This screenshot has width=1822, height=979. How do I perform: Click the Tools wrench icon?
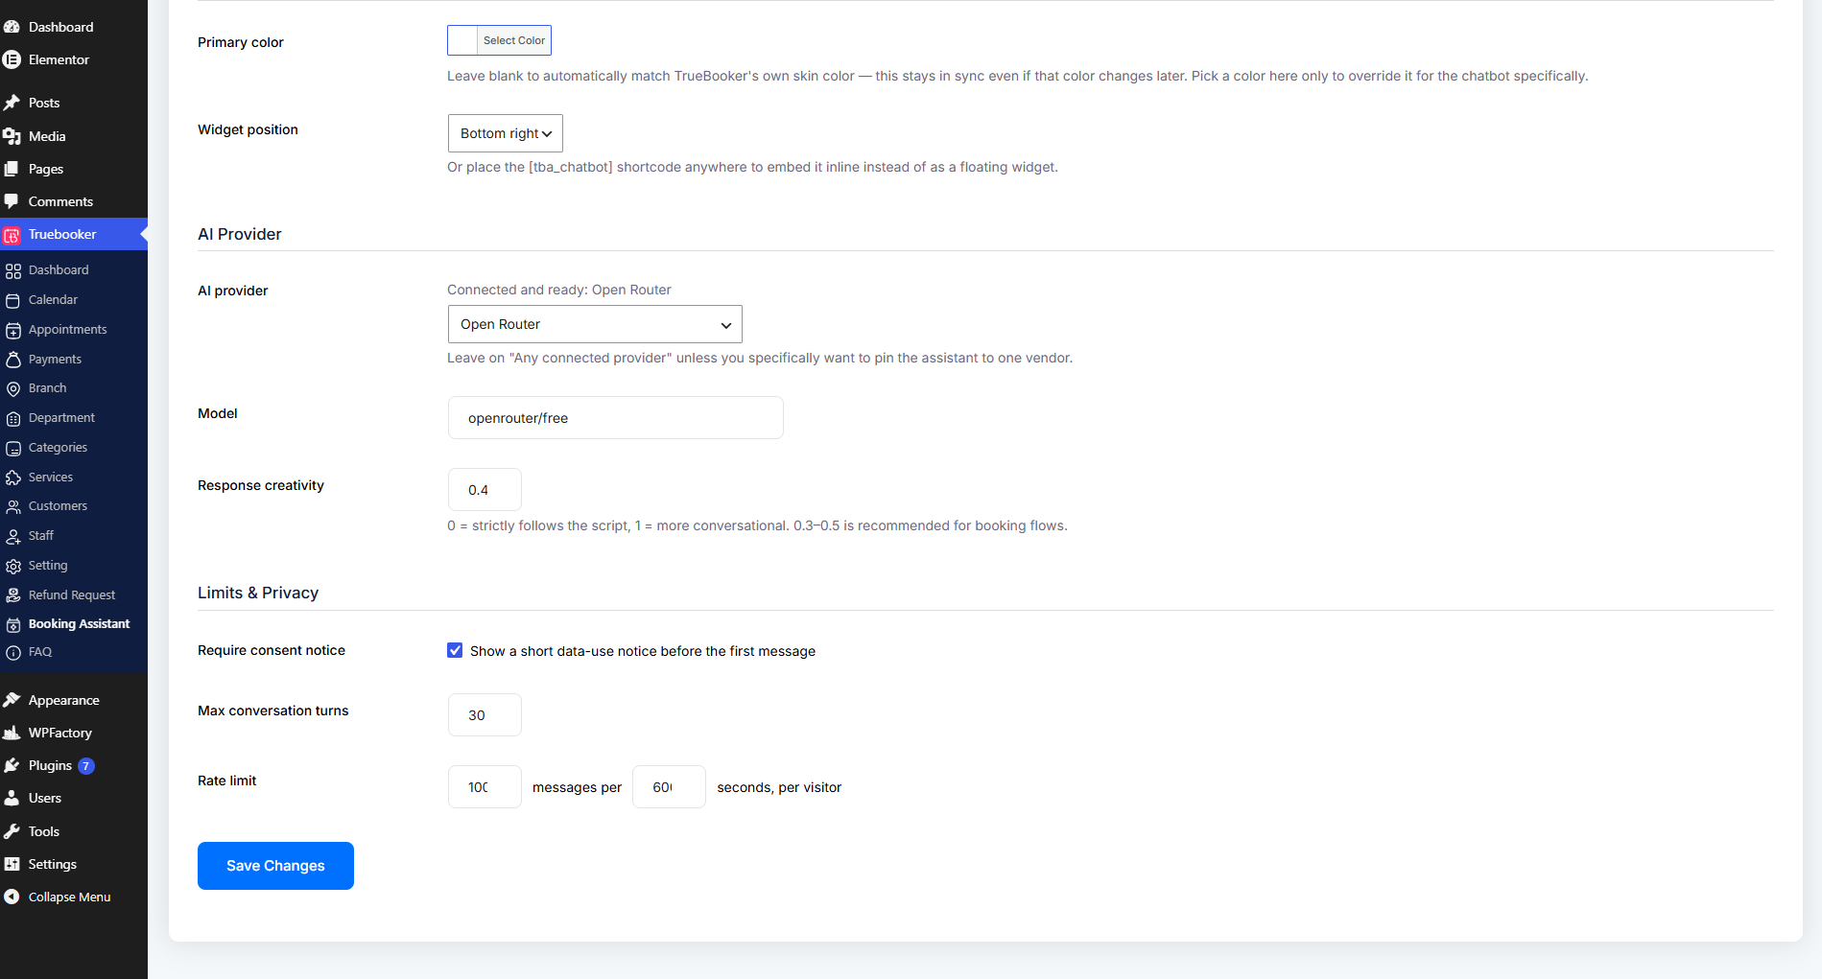[x=12, y=831]
